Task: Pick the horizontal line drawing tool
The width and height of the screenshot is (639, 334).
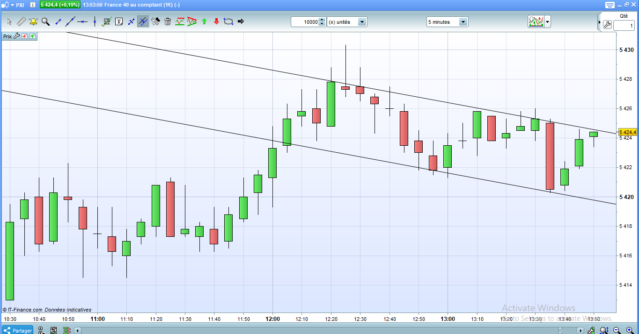Action: (x=82, y=21)
